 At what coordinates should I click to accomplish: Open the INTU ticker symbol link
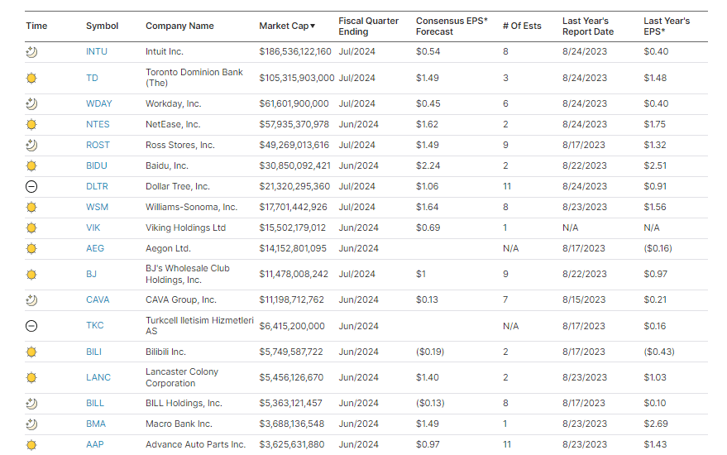(x=97, y=51)
